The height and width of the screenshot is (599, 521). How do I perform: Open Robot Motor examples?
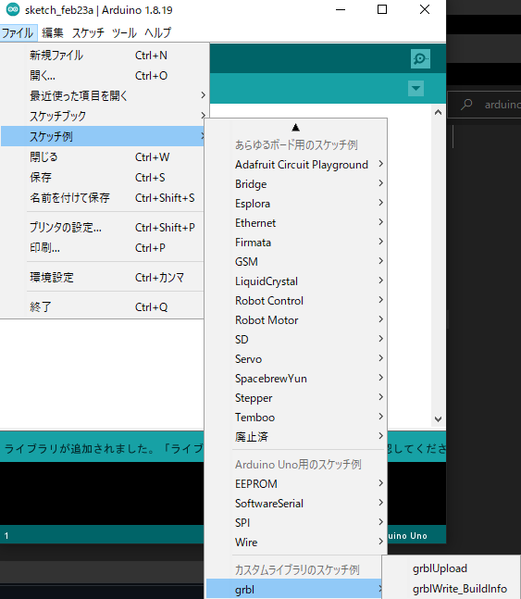(296, 320)
